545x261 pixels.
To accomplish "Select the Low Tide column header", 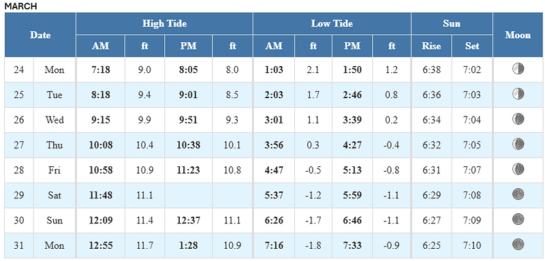I will (332, 24).
